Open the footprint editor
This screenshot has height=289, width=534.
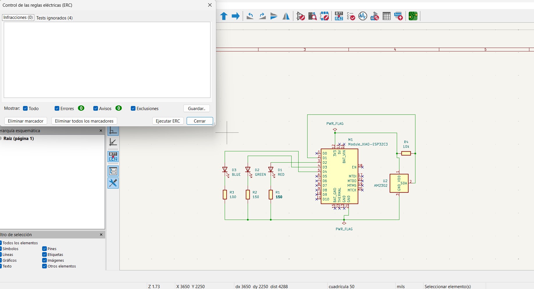(324, 16)
